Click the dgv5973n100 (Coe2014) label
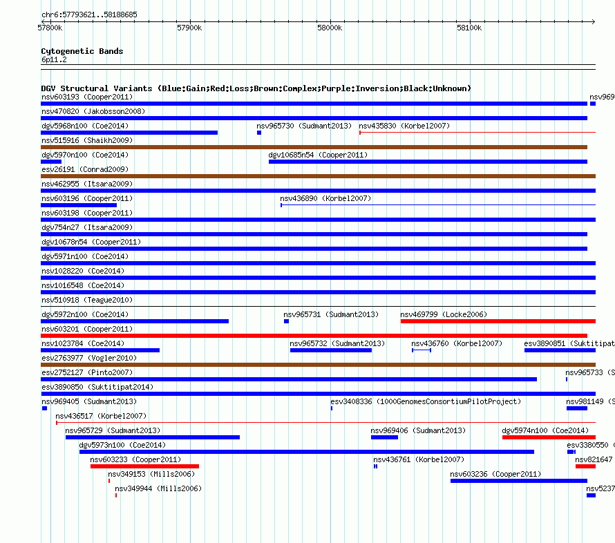The width and height of the screenshot is (615, 543). (122, 445)
